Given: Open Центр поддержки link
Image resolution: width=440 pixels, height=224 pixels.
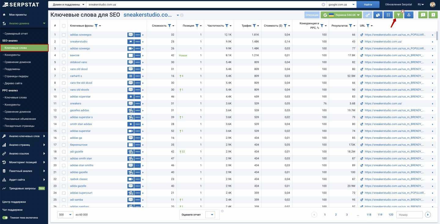Looking at the screenshot, I should pyautogui.click(x=14, y=202).
